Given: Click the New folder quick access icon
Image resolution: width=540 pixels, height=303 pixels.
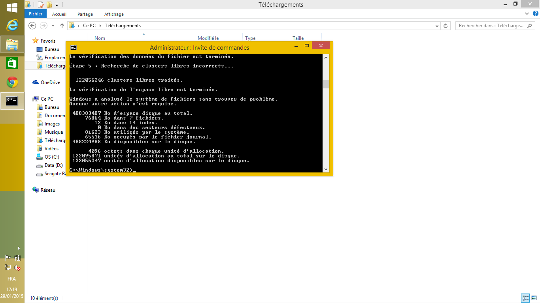Looking at the screenshot, I should tap(49, 5).
